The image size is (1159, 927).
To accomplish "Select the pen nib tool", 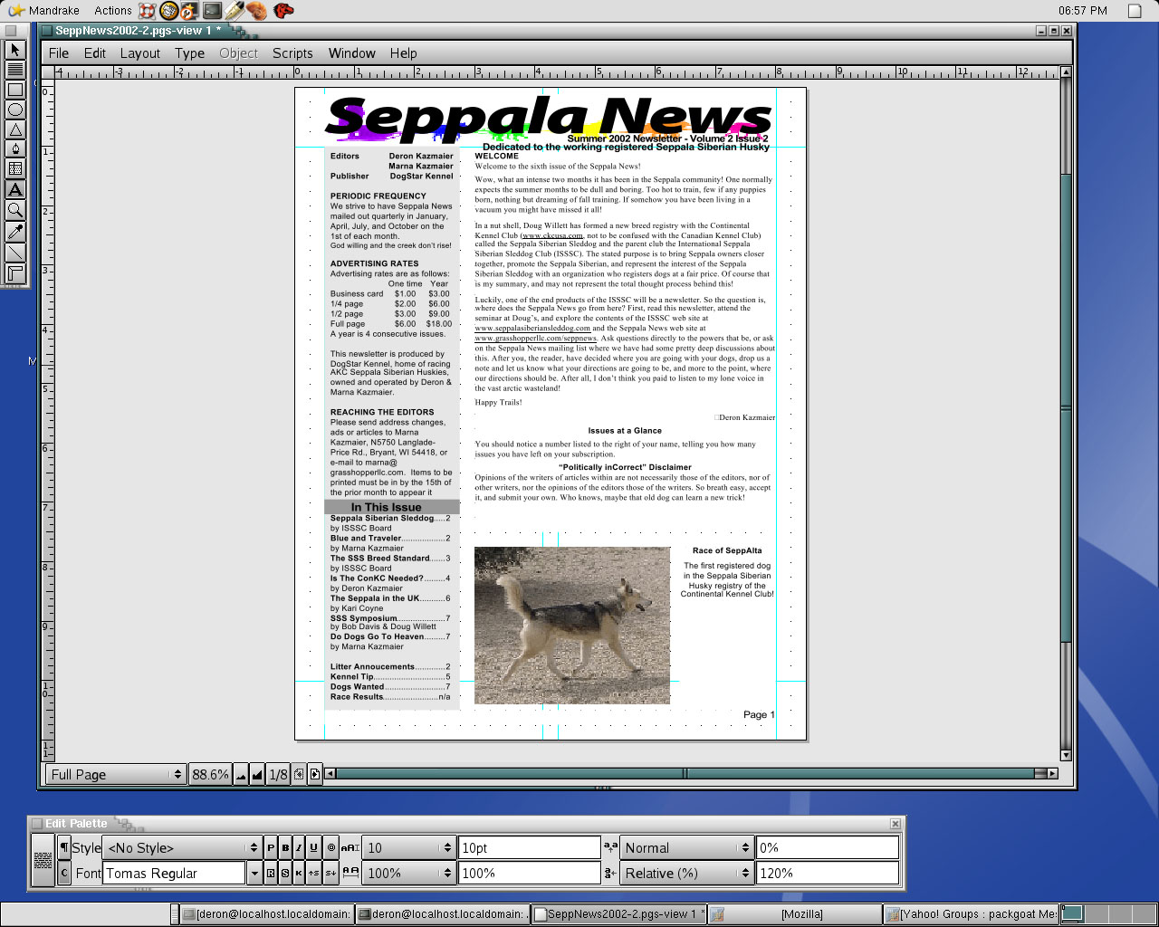I will 15,149.
